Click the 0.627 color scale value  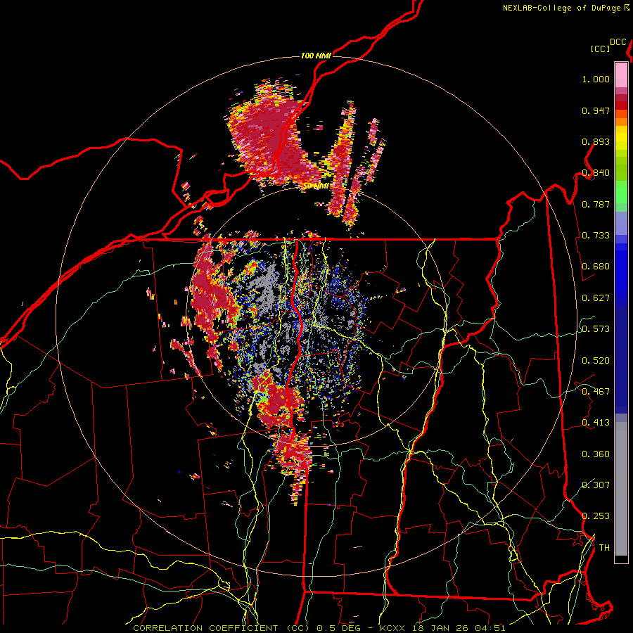(596, 298)
